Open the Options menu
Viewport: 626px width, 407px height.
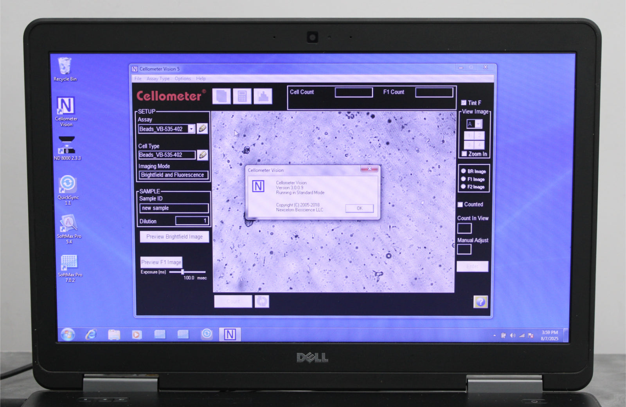(183, 79)
